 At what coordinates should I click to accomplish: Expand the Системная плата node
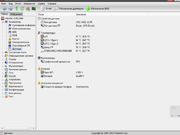coord(3,52)
